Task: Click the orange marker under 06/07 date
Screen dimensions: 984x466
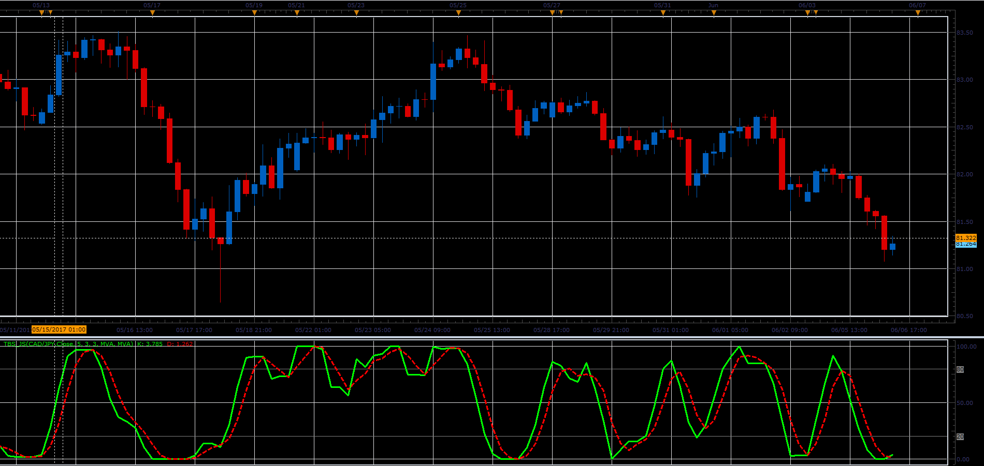Action: click(x=918, y=13)
